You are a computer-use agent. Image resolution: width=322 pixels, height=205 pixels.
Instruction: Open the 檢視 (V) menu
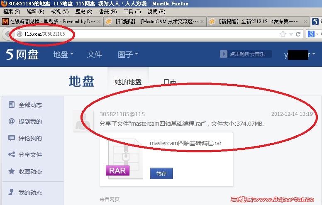[60, 12]
